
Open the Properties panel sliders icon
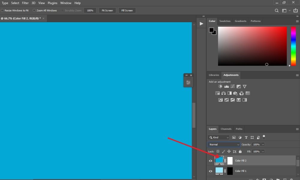pyautogui.click(x=188, y=82)
